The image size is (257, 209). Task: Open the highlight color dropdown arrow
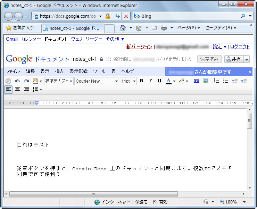pos(187,81)
